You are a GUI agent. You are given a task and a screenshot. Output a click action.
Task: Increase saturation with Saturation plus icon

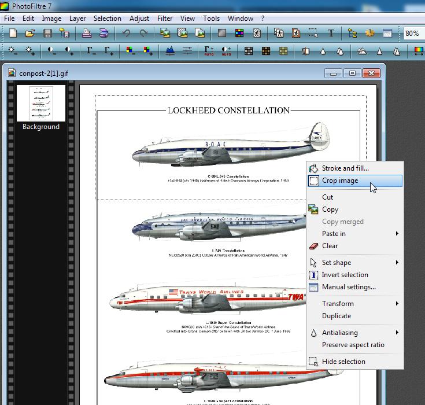(148, 51)
